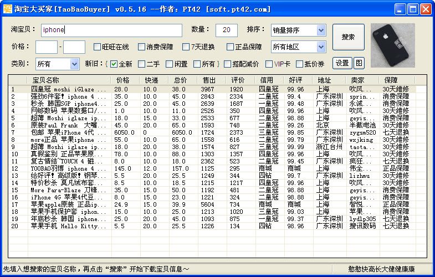Click seller name 半截电池
435x277 pixels.
pyautogui.click(x=362, y=125)
